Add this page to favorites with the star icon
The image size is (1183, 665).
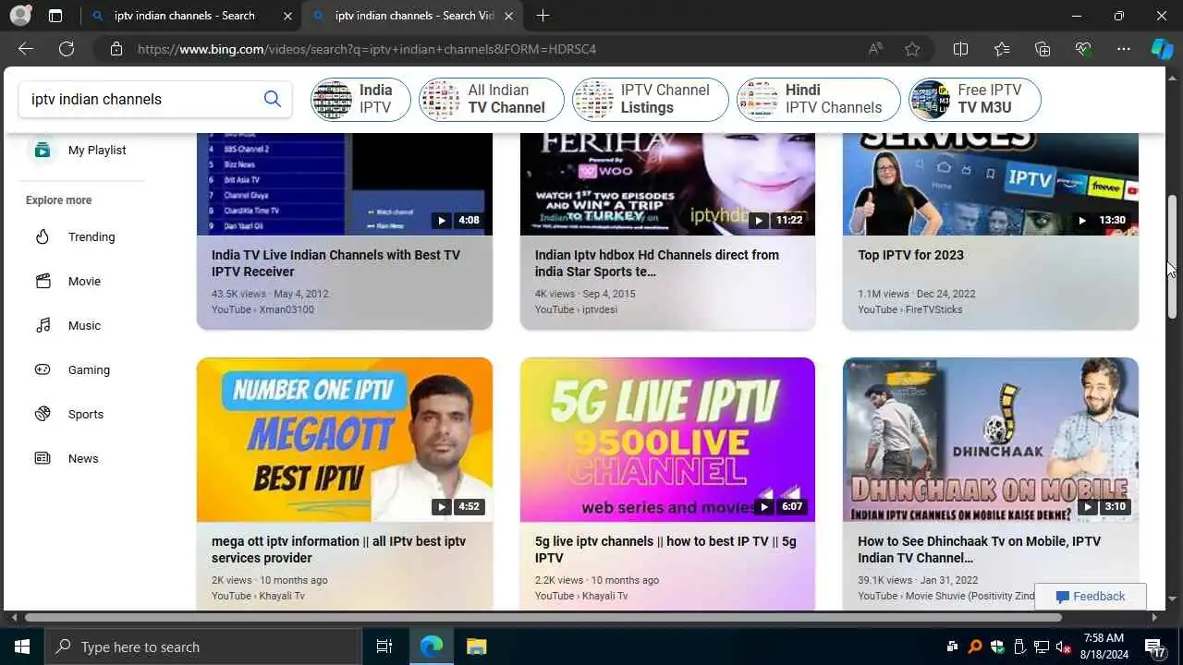pyautogui.click(x=912, y=49)
